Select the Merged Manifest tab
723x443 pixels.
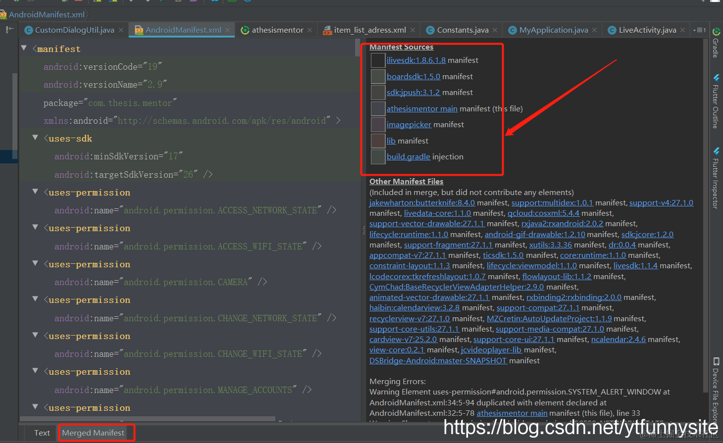click(x=93, y=433)
